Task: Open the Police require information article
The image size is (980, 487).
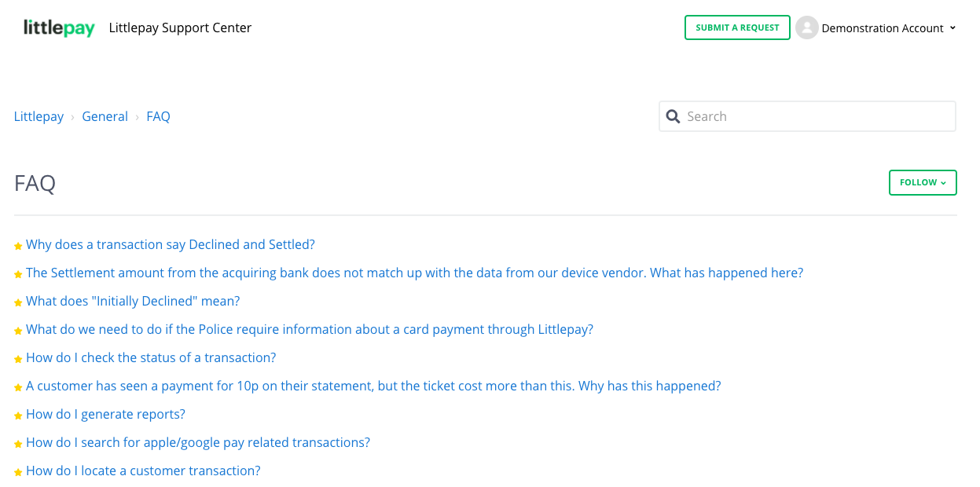Action: [310, 329]
